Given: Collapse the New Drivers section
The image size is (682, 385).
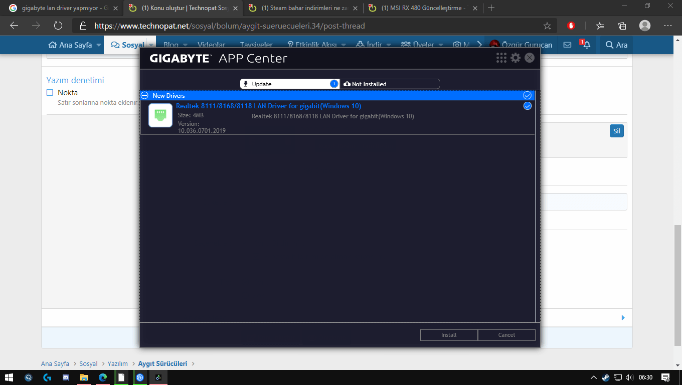Looking at the screenshot, I should 144,95.
